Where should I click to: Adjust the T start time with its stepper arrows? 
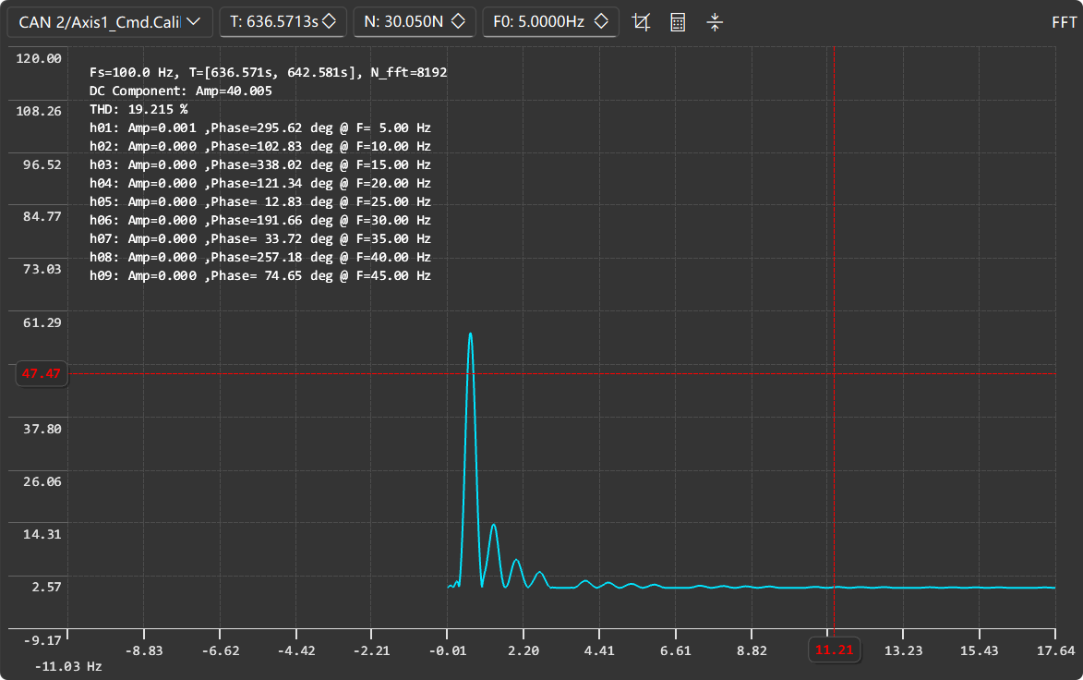(330, 21)
